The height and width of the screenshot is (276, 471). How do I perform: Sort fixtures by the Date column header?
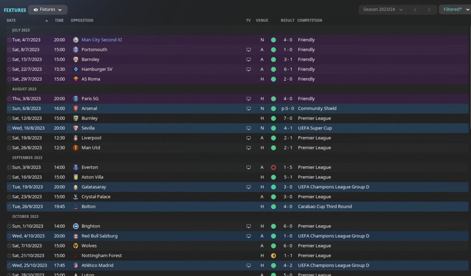[11, 21]
